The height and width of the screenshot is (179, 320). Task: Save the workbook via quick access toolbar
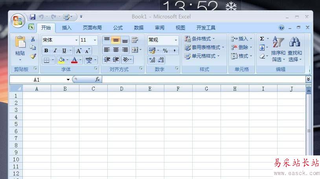[33, 17]
